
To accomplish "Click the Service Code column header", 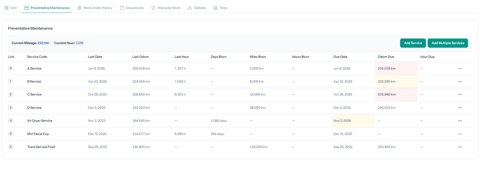I will [37, 57].
